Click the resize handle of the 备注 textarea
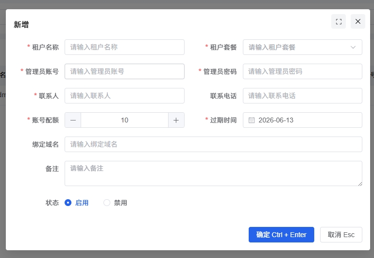Image resolution: width=374 pixels, height=258 pixels. tap(360, 184)
